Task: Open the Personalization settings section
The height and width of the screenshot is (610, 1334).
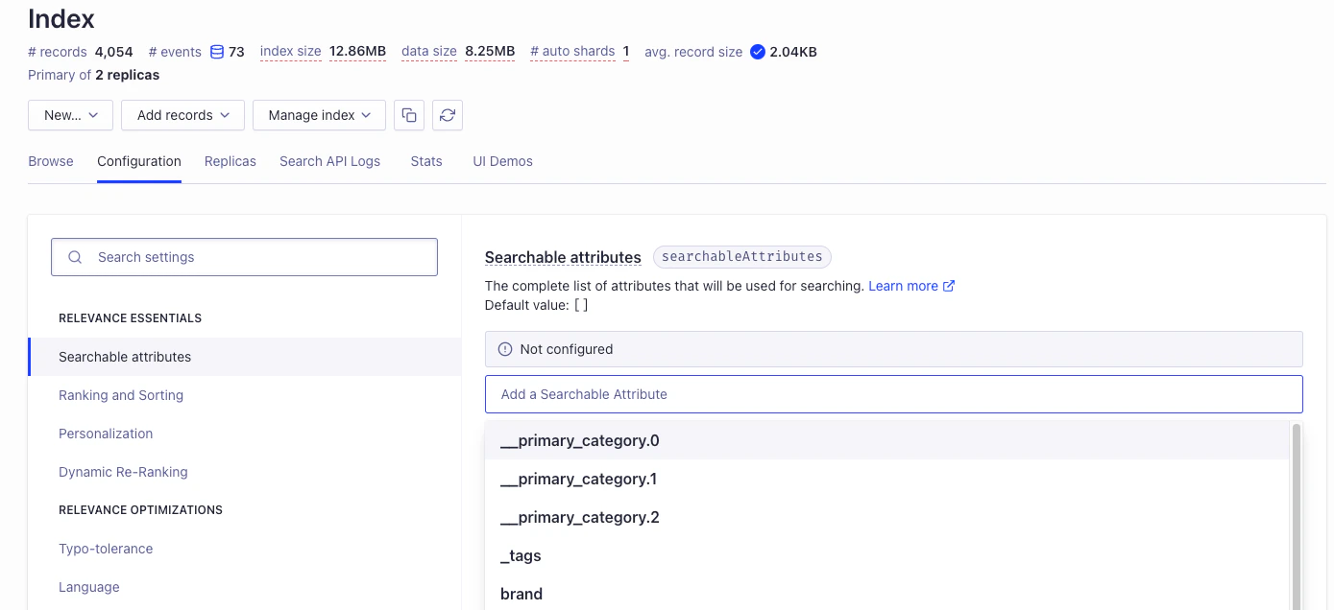Action: click(x=106, y=434)
